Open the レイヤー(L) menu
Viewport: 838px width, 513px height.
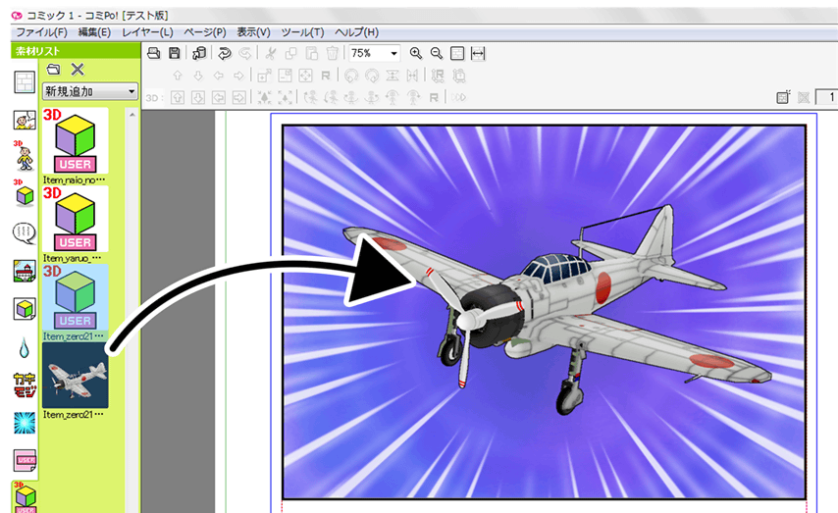click(x=147, y=32)
